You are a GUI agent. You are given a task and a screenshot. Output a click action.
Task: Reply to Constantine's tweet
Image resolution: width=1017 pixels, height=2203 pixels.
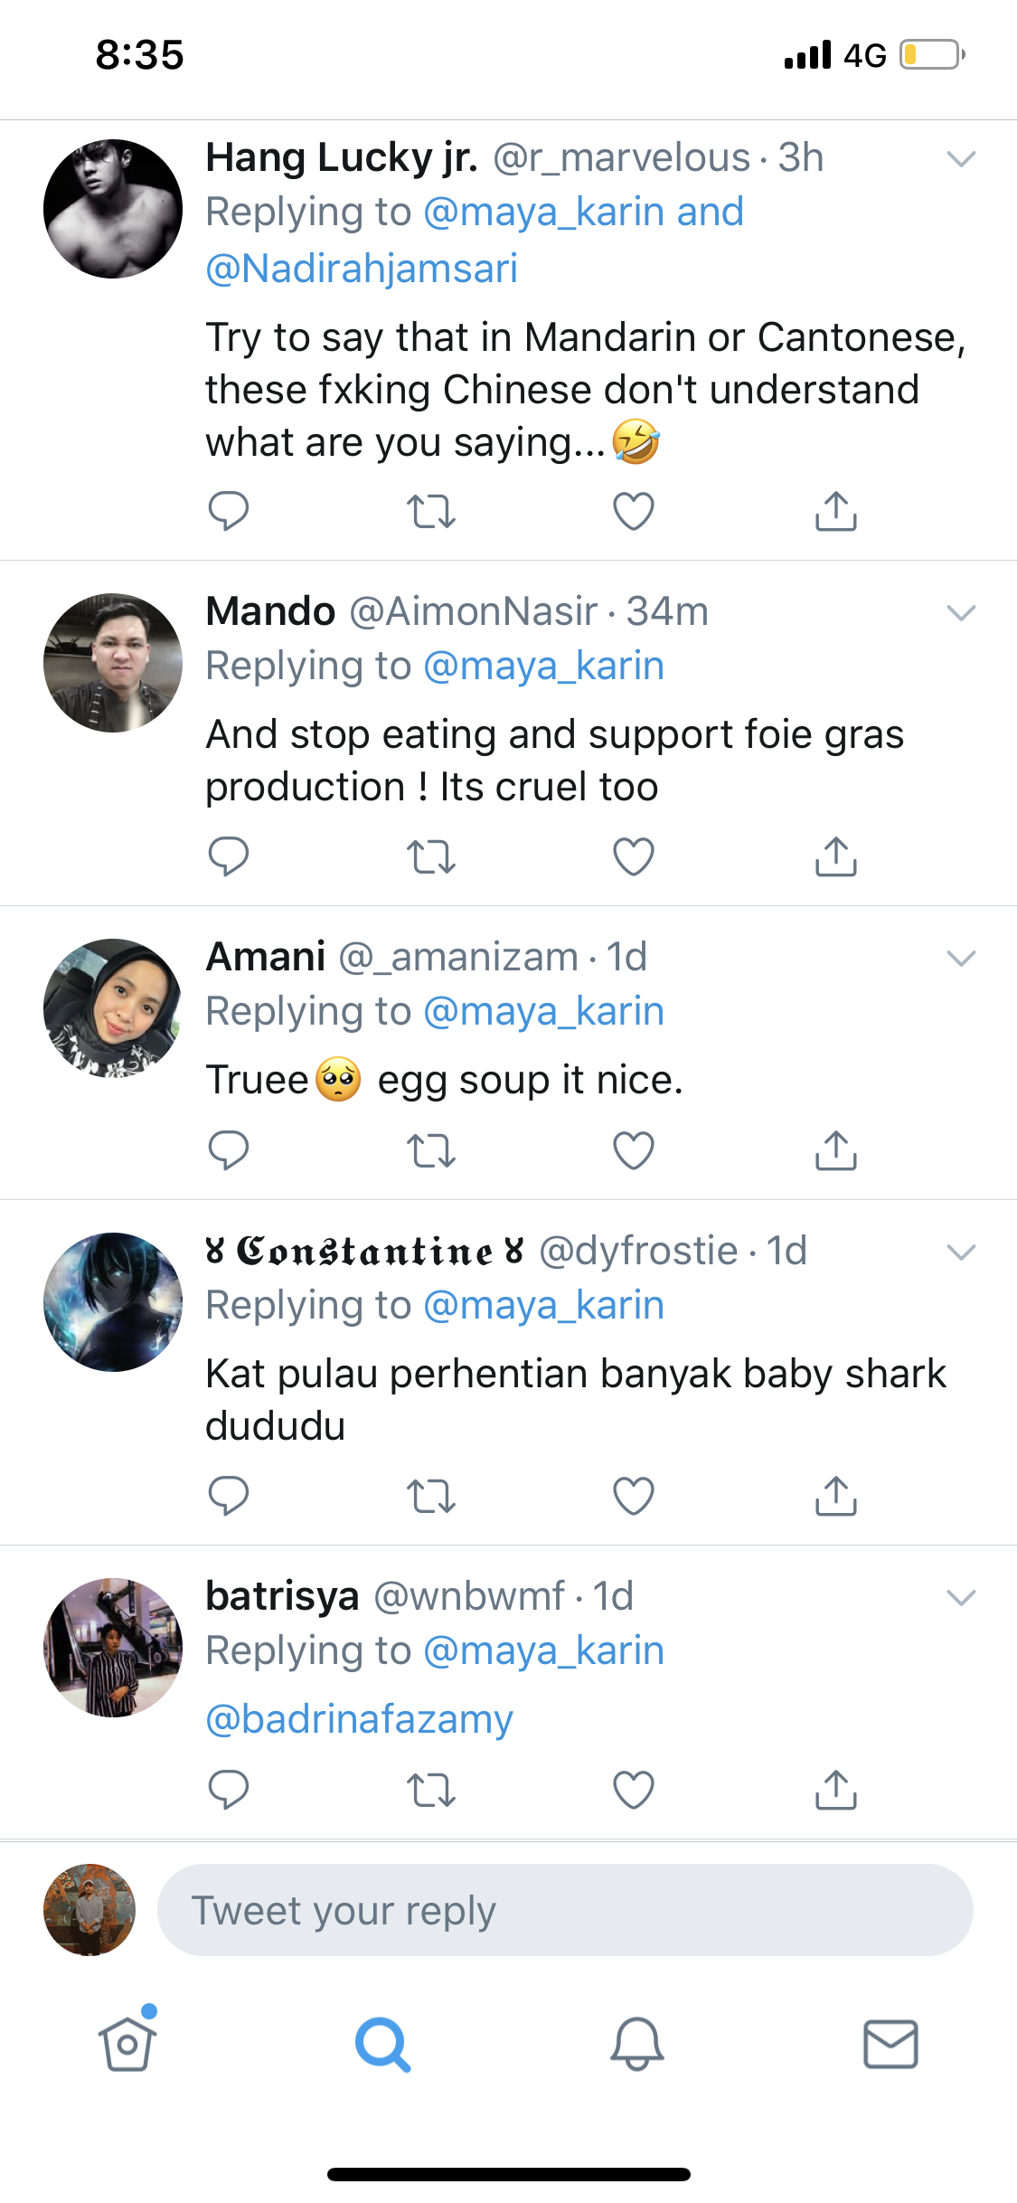(x=228, y=1496)
